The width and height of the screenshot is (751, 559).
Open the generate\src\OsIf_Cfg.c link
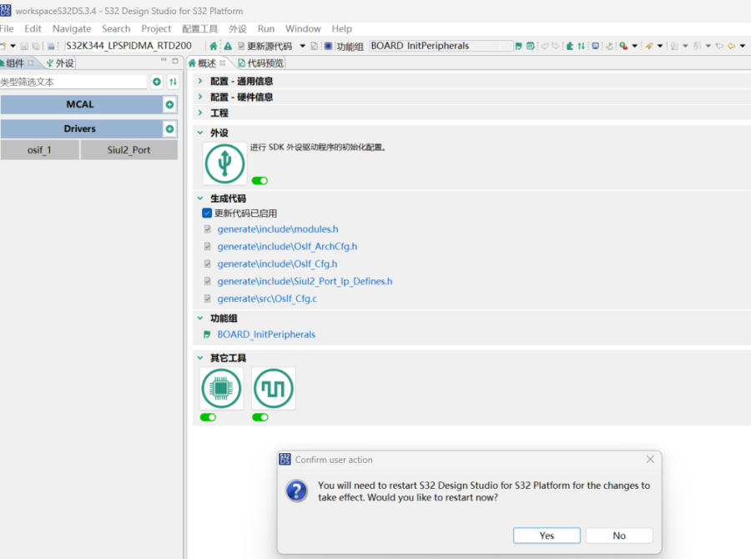click(x=267, y=299)
